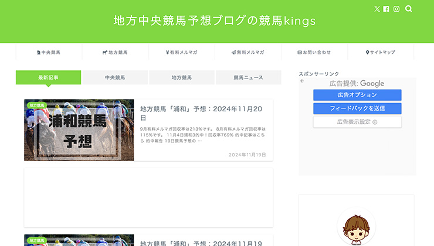Screen dimensions: 434x246
Task: Select the 最新記事 tab
Action: click(x=49, y=77)
